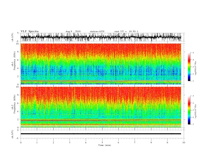Click time-axis tick label "5"
Viewport: 207px width, 160px height.
[102, 142]
